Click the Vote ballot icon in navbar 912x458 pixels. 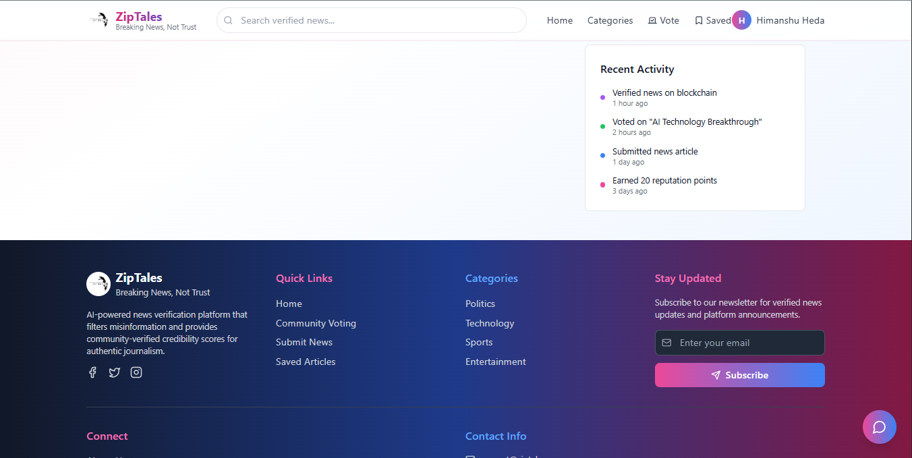pos(652,21)
